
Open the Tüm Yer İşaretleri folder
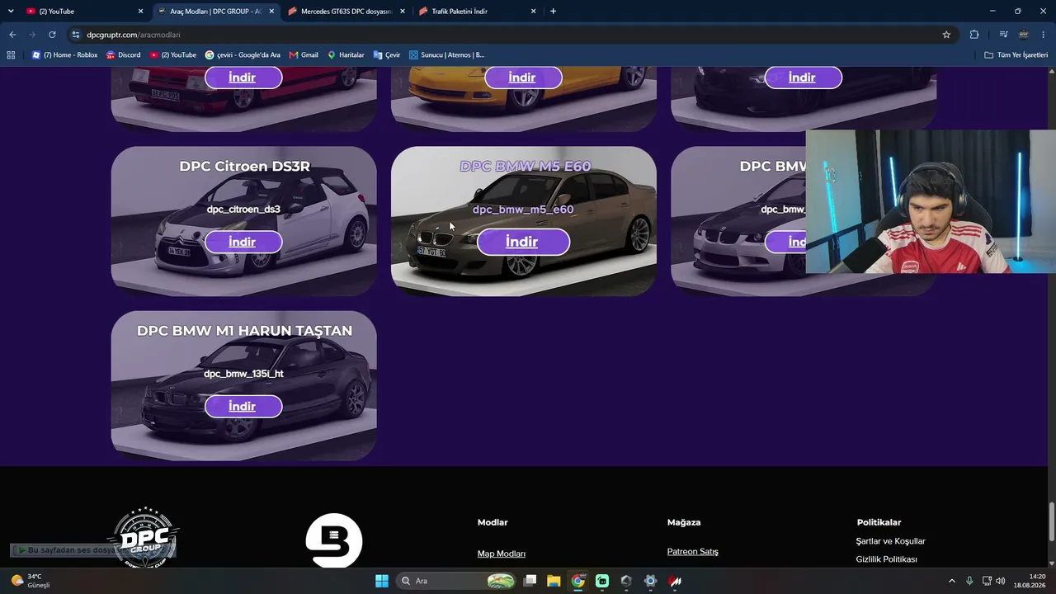[1016, 55]
